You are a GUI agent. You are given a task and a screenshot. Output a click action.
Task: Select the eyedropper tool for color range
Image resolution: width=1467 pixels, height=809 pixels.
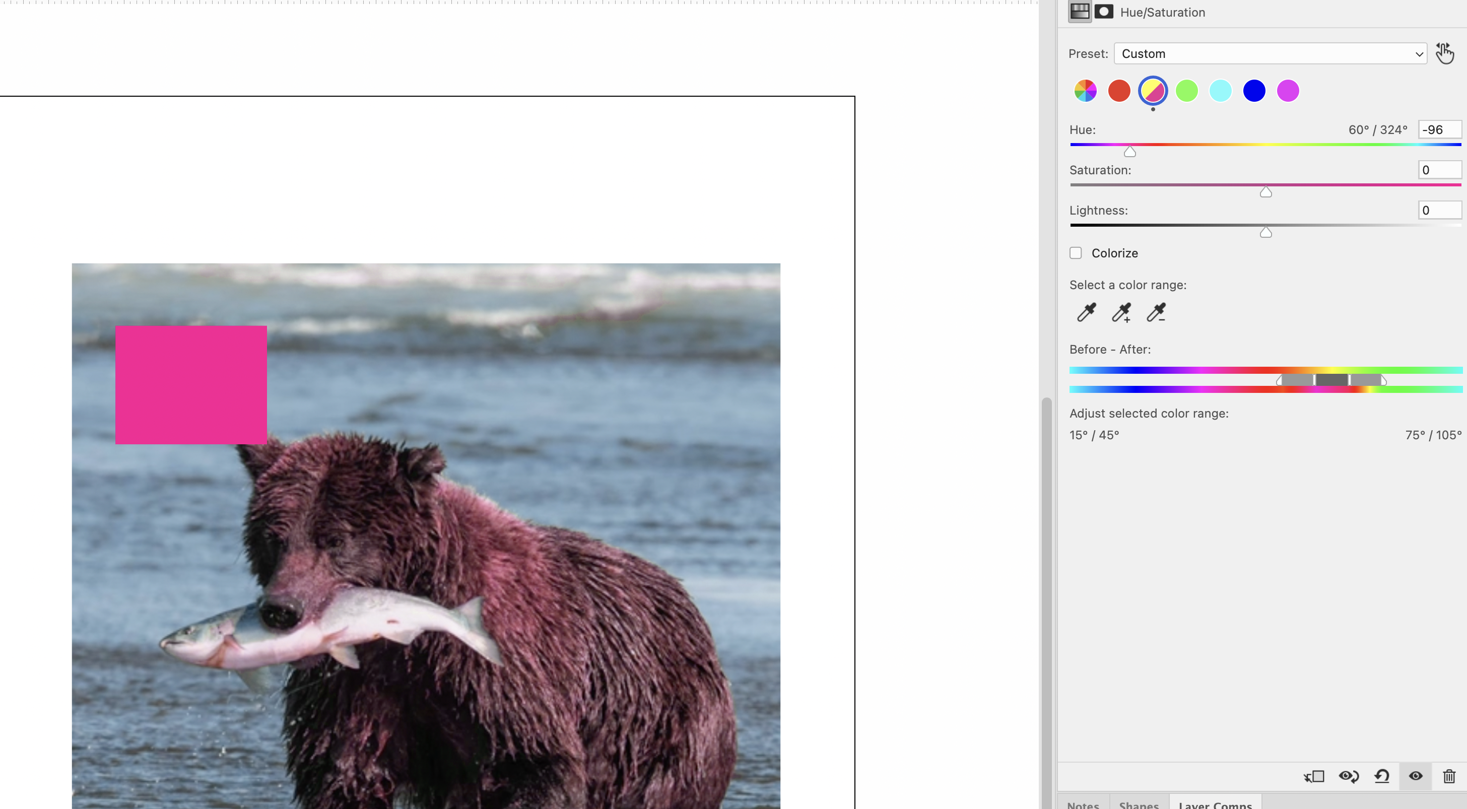1086,312
